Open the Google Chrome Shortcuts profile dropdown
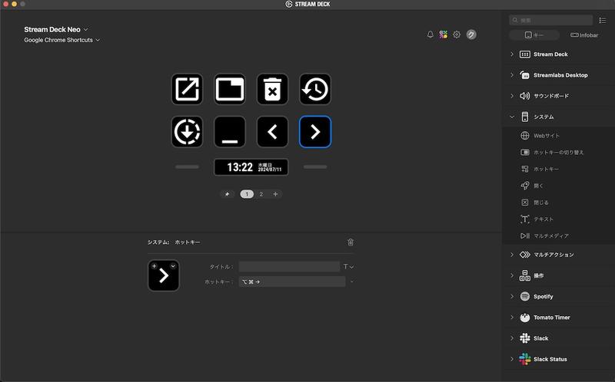Screen dimensions: 615x382 (62, 40)
